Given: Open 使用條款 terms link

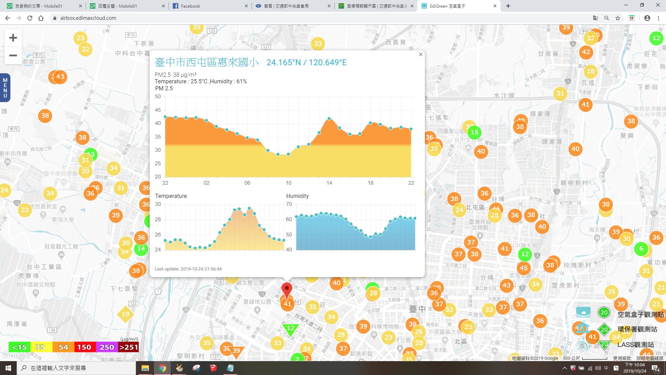Looking at the screenshot, I should [622, 358].
